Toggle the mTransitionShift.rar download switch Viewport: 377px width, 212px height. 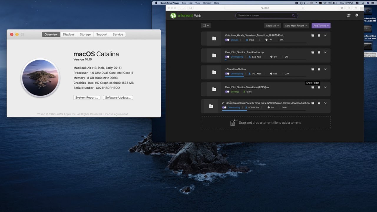227,74
